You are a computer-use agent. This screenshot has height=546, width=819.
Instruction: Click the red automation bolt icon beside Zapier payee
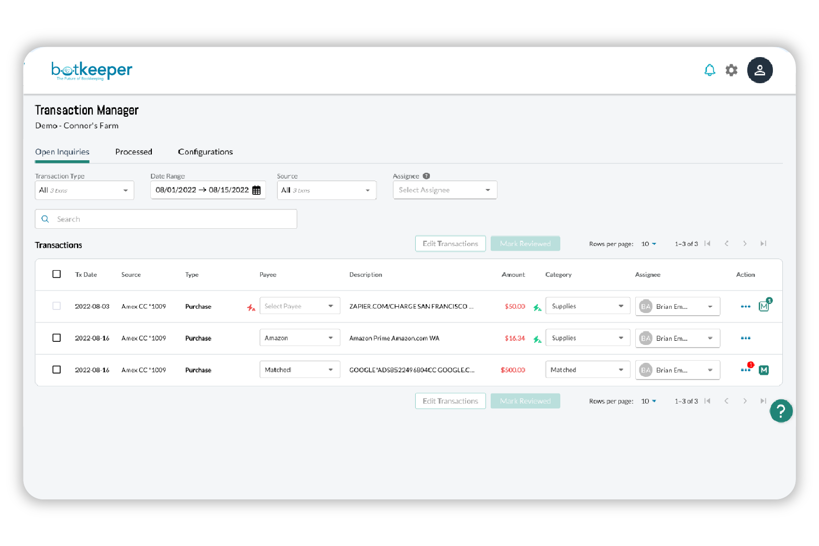coord(251,308)
